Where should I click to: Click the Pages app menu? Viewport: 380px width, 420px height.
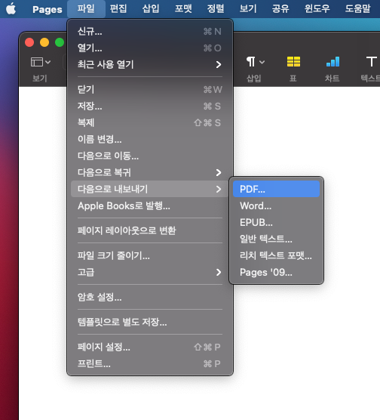click(x=47, y=9)
